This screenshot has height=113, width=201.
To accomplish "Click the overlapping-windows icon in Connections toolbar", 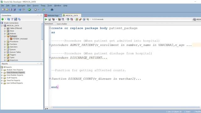I will [x=19, y=19].
